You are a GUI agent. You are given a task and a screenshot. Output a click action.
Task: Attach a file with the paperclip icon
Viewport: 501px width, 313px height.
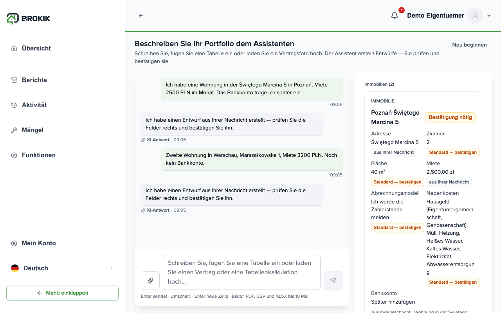[150, 281]
